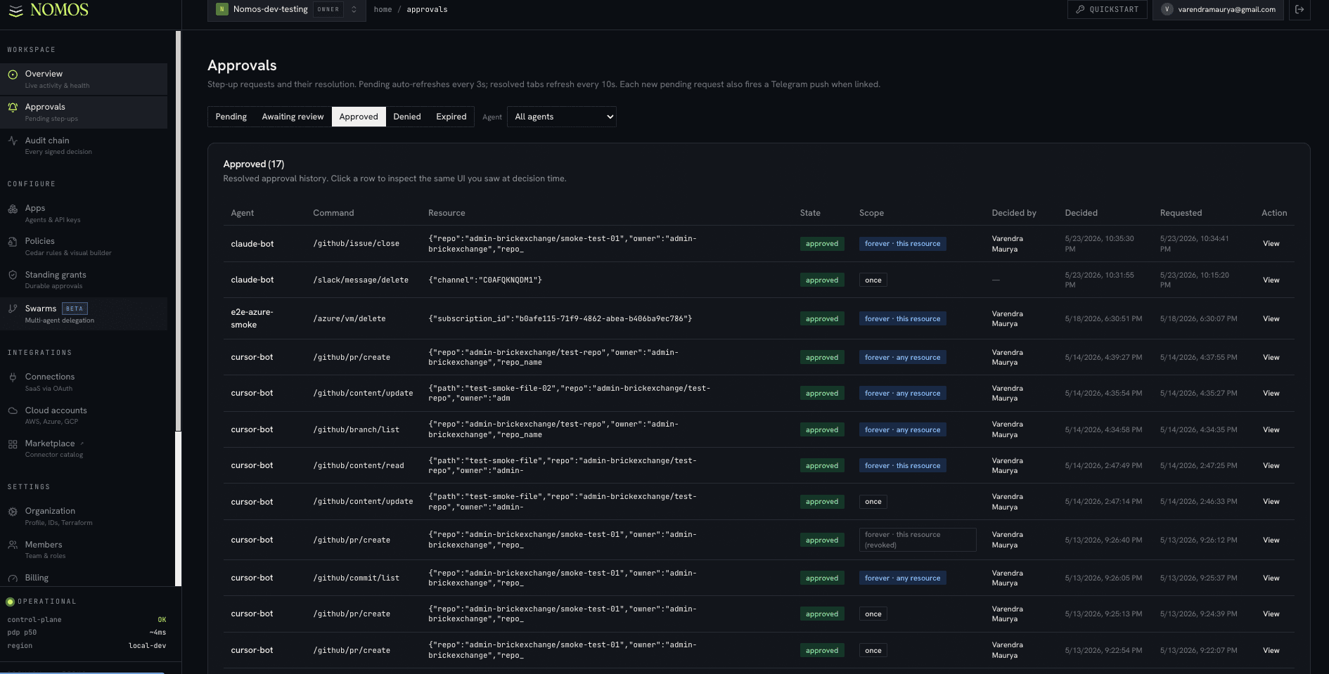View the /azure/vm/delete approval
This screenshot has height=674, width=1329.
pyautogui.click(x=1271, y=319)
